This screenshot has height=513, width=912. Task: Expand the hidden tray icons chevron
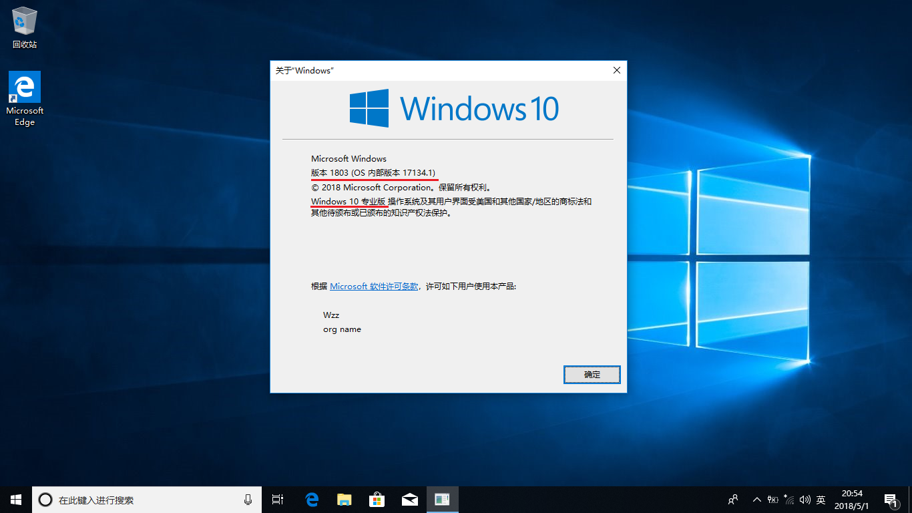(756, 500)
